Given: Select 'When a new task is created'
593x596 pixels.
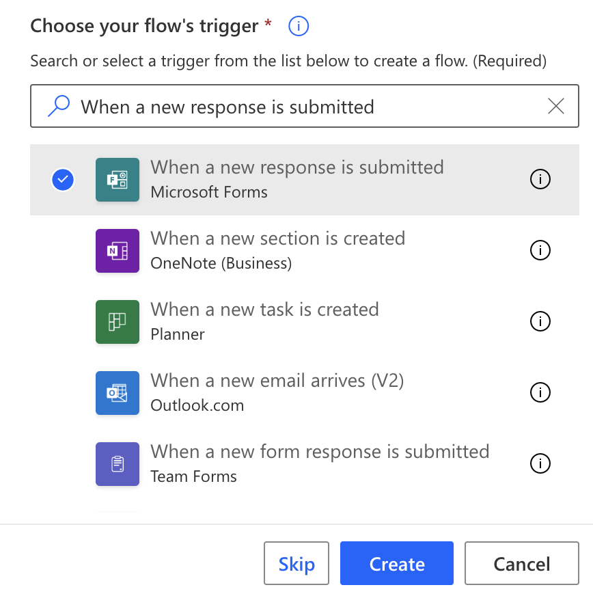Looking at the screenshot, I should (305, 321).
